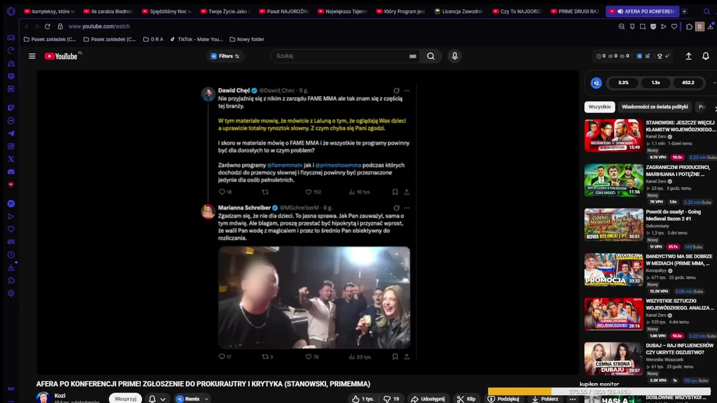Expand the Remix button dropdown
This screenshot has height=403, width=717.
(207, 399)
